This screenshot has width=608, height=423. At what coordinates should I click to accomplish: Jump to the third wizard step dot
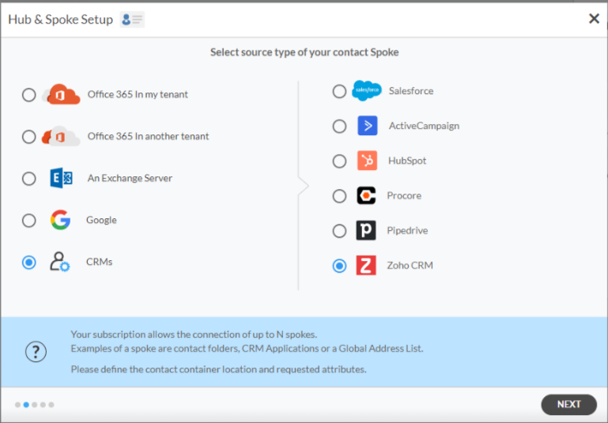(x=35, y=405)
